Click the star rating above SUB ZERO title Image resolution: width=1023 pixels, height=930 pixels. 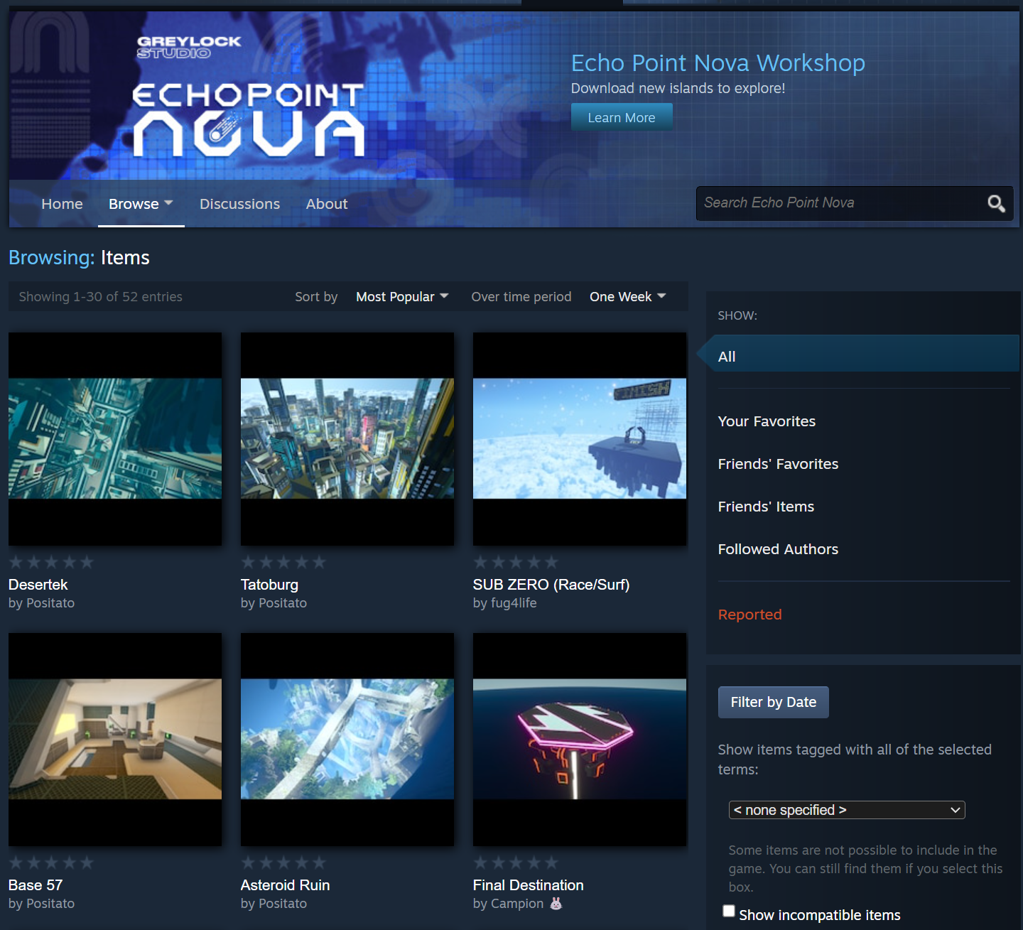tap(516, 562)
